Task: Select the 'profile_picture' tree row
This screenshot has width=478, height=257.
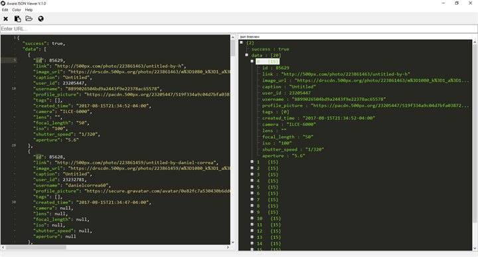Action: click(x=366, y=106)
